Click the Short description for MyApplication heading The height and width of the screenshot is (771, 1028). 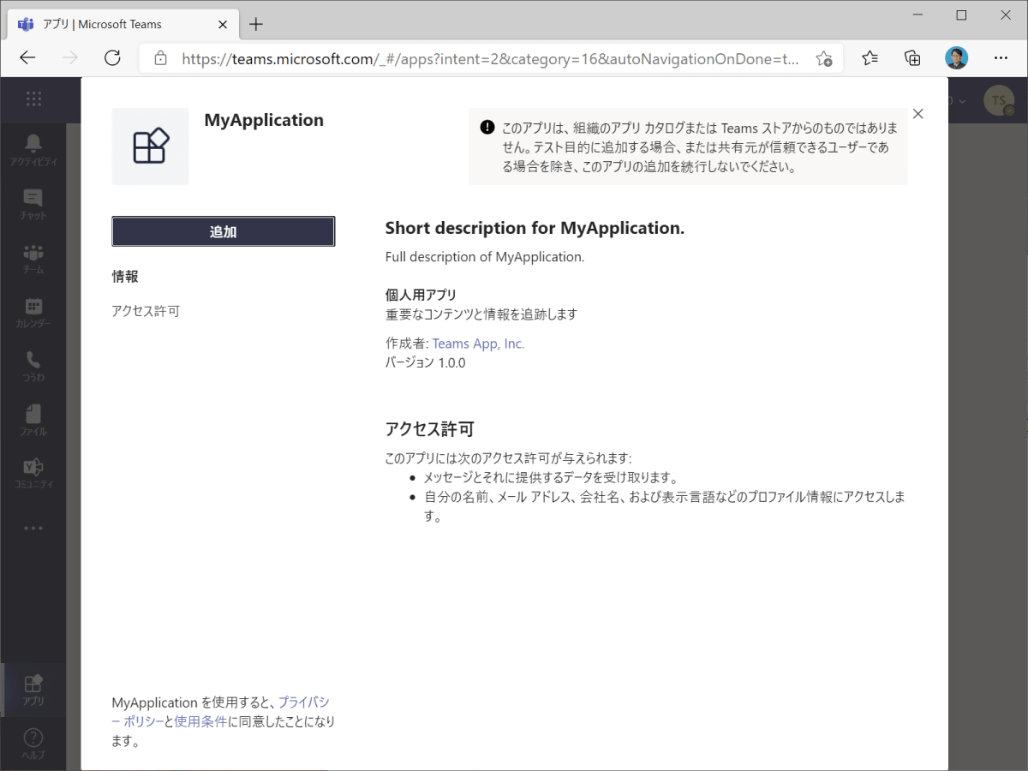pyautogui.click(x=535, y=228)
